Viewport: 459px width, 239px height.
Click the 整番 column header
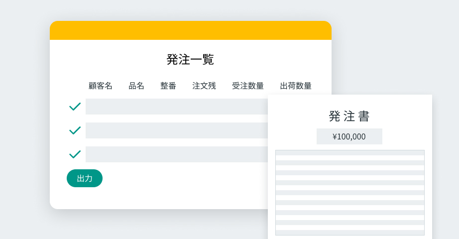168,86
